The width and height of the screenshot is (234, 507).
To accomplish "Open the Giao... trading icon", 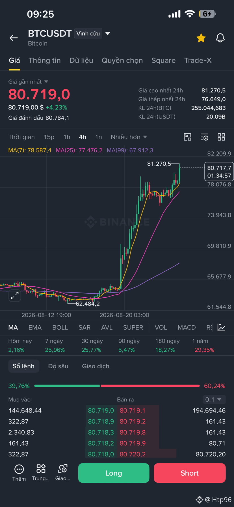I will pyautogui.click(x=63, y=472).
